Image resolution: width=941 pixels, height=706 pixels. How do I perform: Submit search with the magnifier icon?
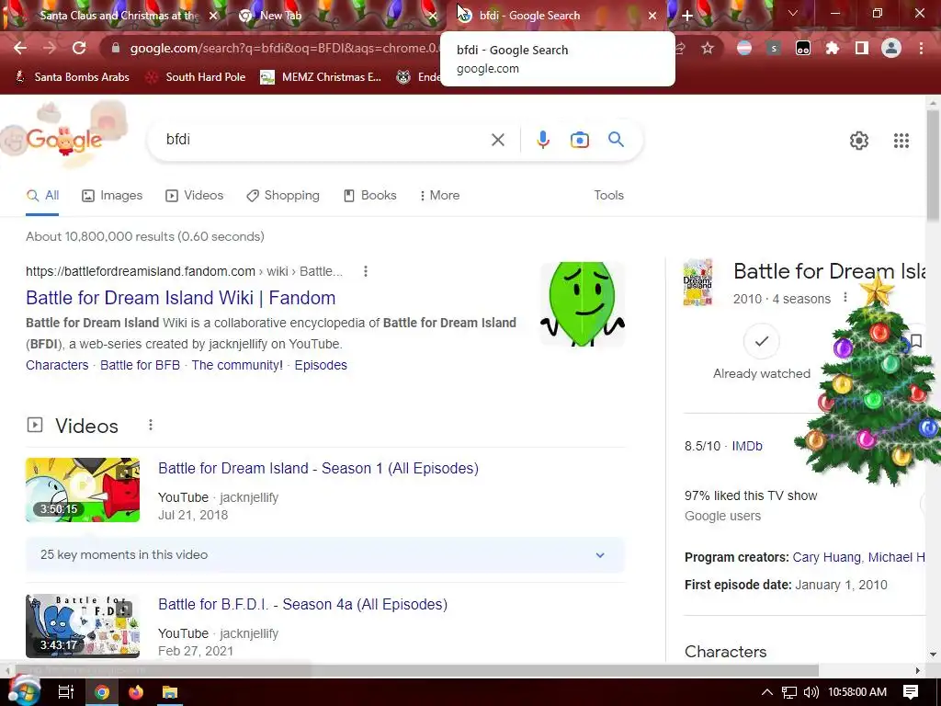(x=616, y=140)
